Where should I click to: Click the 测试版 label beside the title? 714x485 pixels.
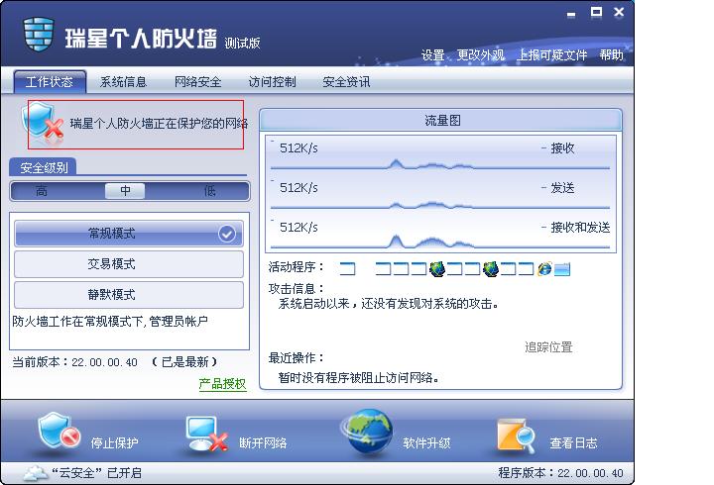(242, 44)
